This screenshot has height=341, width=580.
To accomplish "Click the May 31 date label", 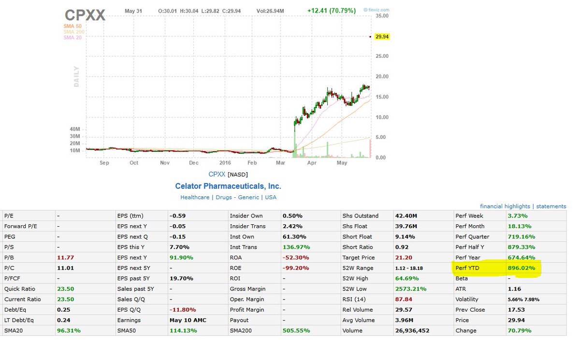I will [132, 11].
